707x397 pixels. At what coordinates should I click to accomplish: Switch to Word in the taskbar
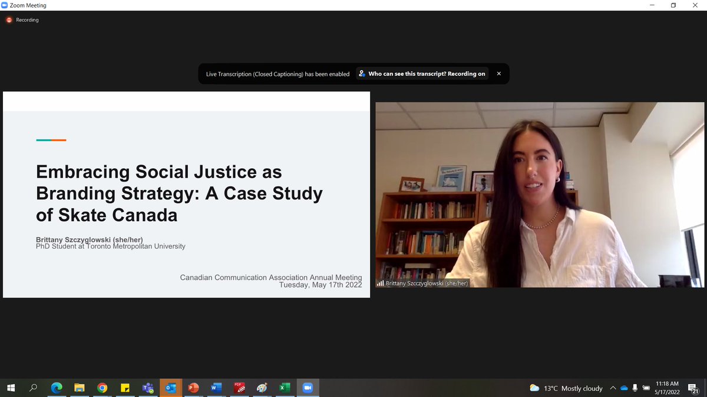pyautogui.click(x=216, y=388)
